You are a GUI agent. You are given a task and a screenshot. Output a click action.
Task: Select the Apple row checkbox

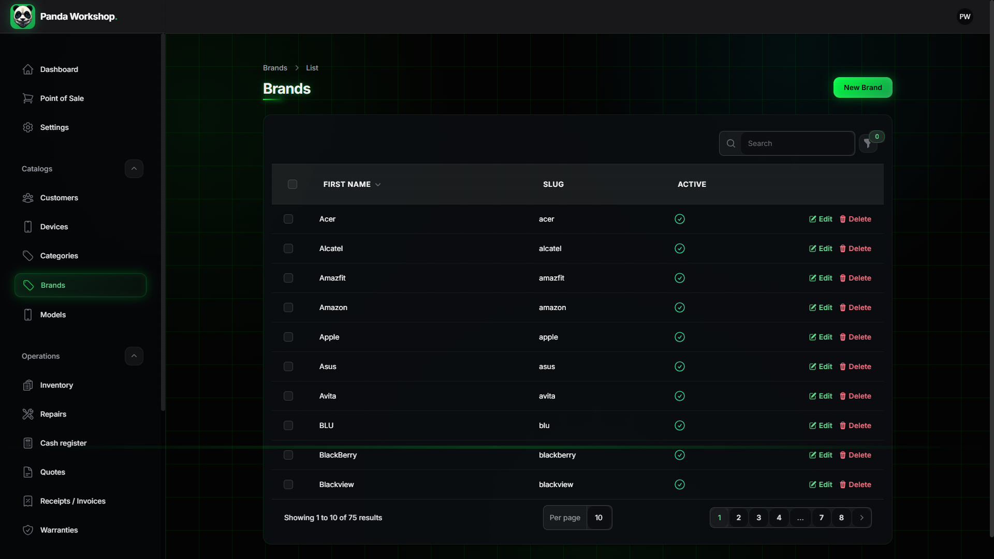point(288,337)
